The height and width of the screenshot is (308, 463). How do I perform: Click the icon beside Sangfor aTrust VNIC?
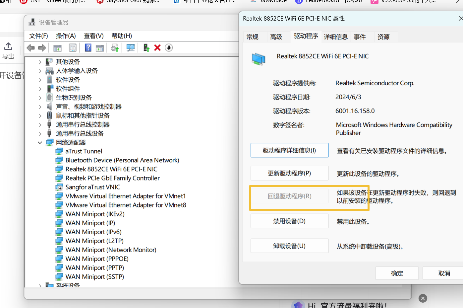59,187
